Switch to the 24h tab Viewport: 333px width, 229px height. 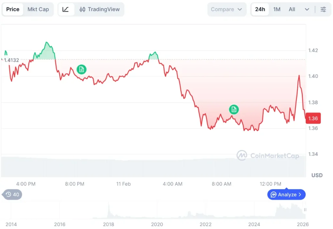point(260,9)
